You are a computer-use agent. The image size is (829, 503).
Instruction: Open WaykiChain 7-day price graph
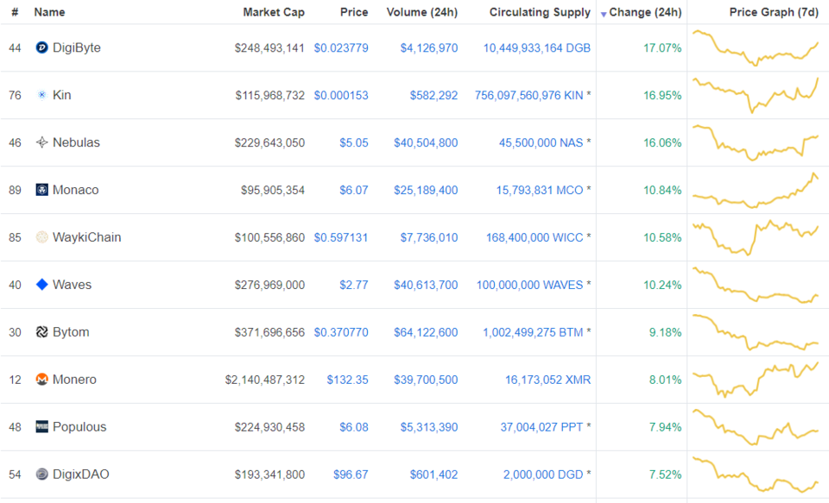tap(756, 237)
